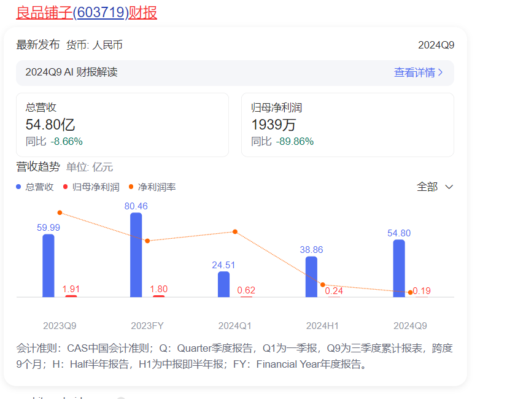The height and width of the screenshot is (399, 507).
Task: Click the 2023Q9 net profit bar labeled 1.91
Action: (x=71, y=296)
